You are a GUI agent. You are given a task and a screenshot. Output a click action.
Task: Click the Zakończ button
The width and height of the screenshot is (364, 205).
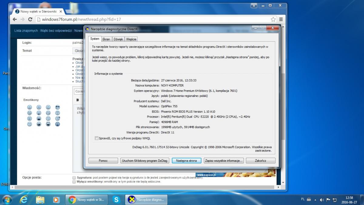tap(261, 161)
